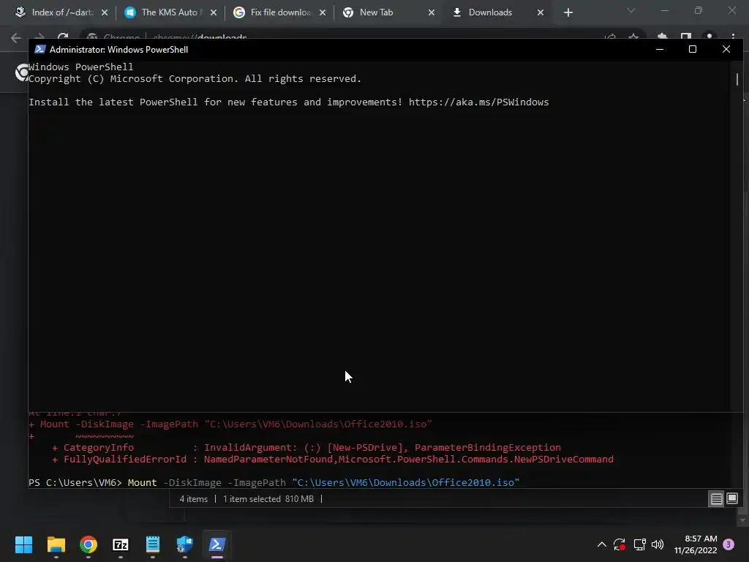
Task: Click the FullyQualifiedErrorId error line
Action: pyautogui.click(x=333, y=460)
